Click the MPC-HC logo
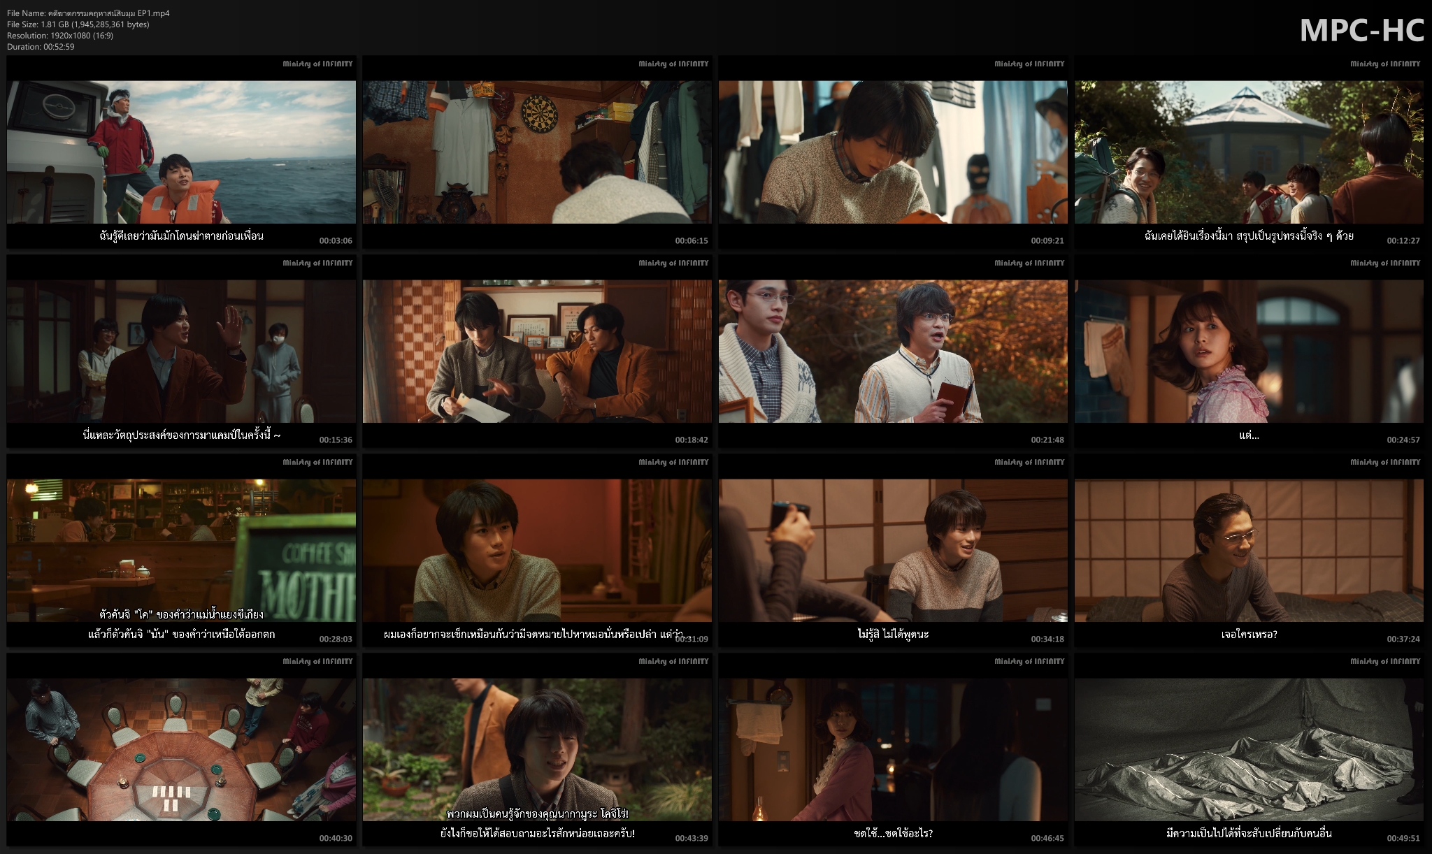This screenshot has width=1432, height=854. tap(1361, 30)
